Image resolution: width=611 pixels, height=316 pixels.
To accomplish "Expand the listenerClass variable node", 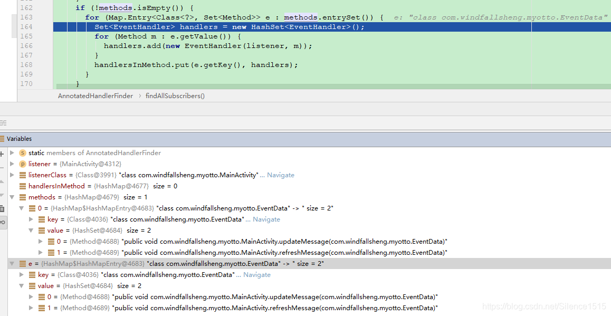I will coord(12,175).
